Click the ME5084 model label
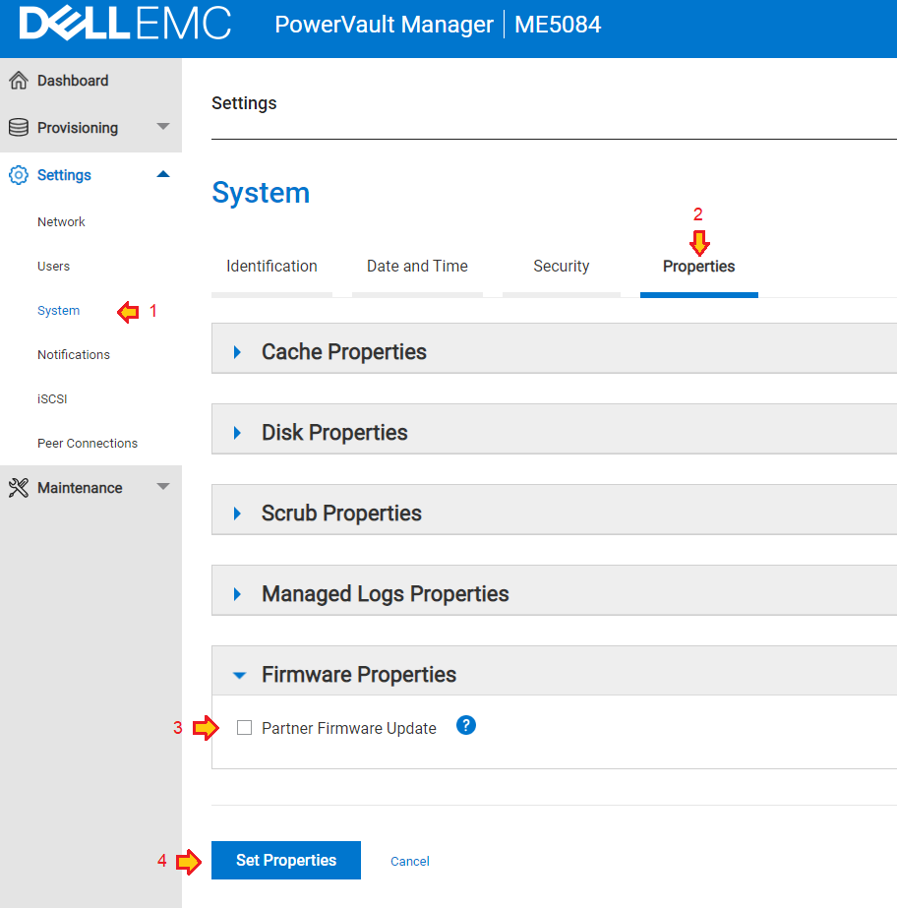The image size is (897, 908). [x=558, y=25]
